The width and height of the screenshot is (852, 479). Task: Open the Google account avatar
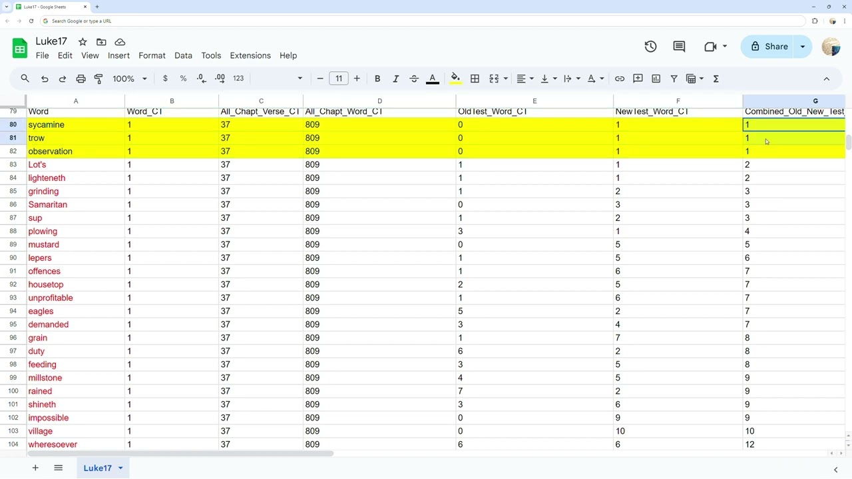point(831,47)
